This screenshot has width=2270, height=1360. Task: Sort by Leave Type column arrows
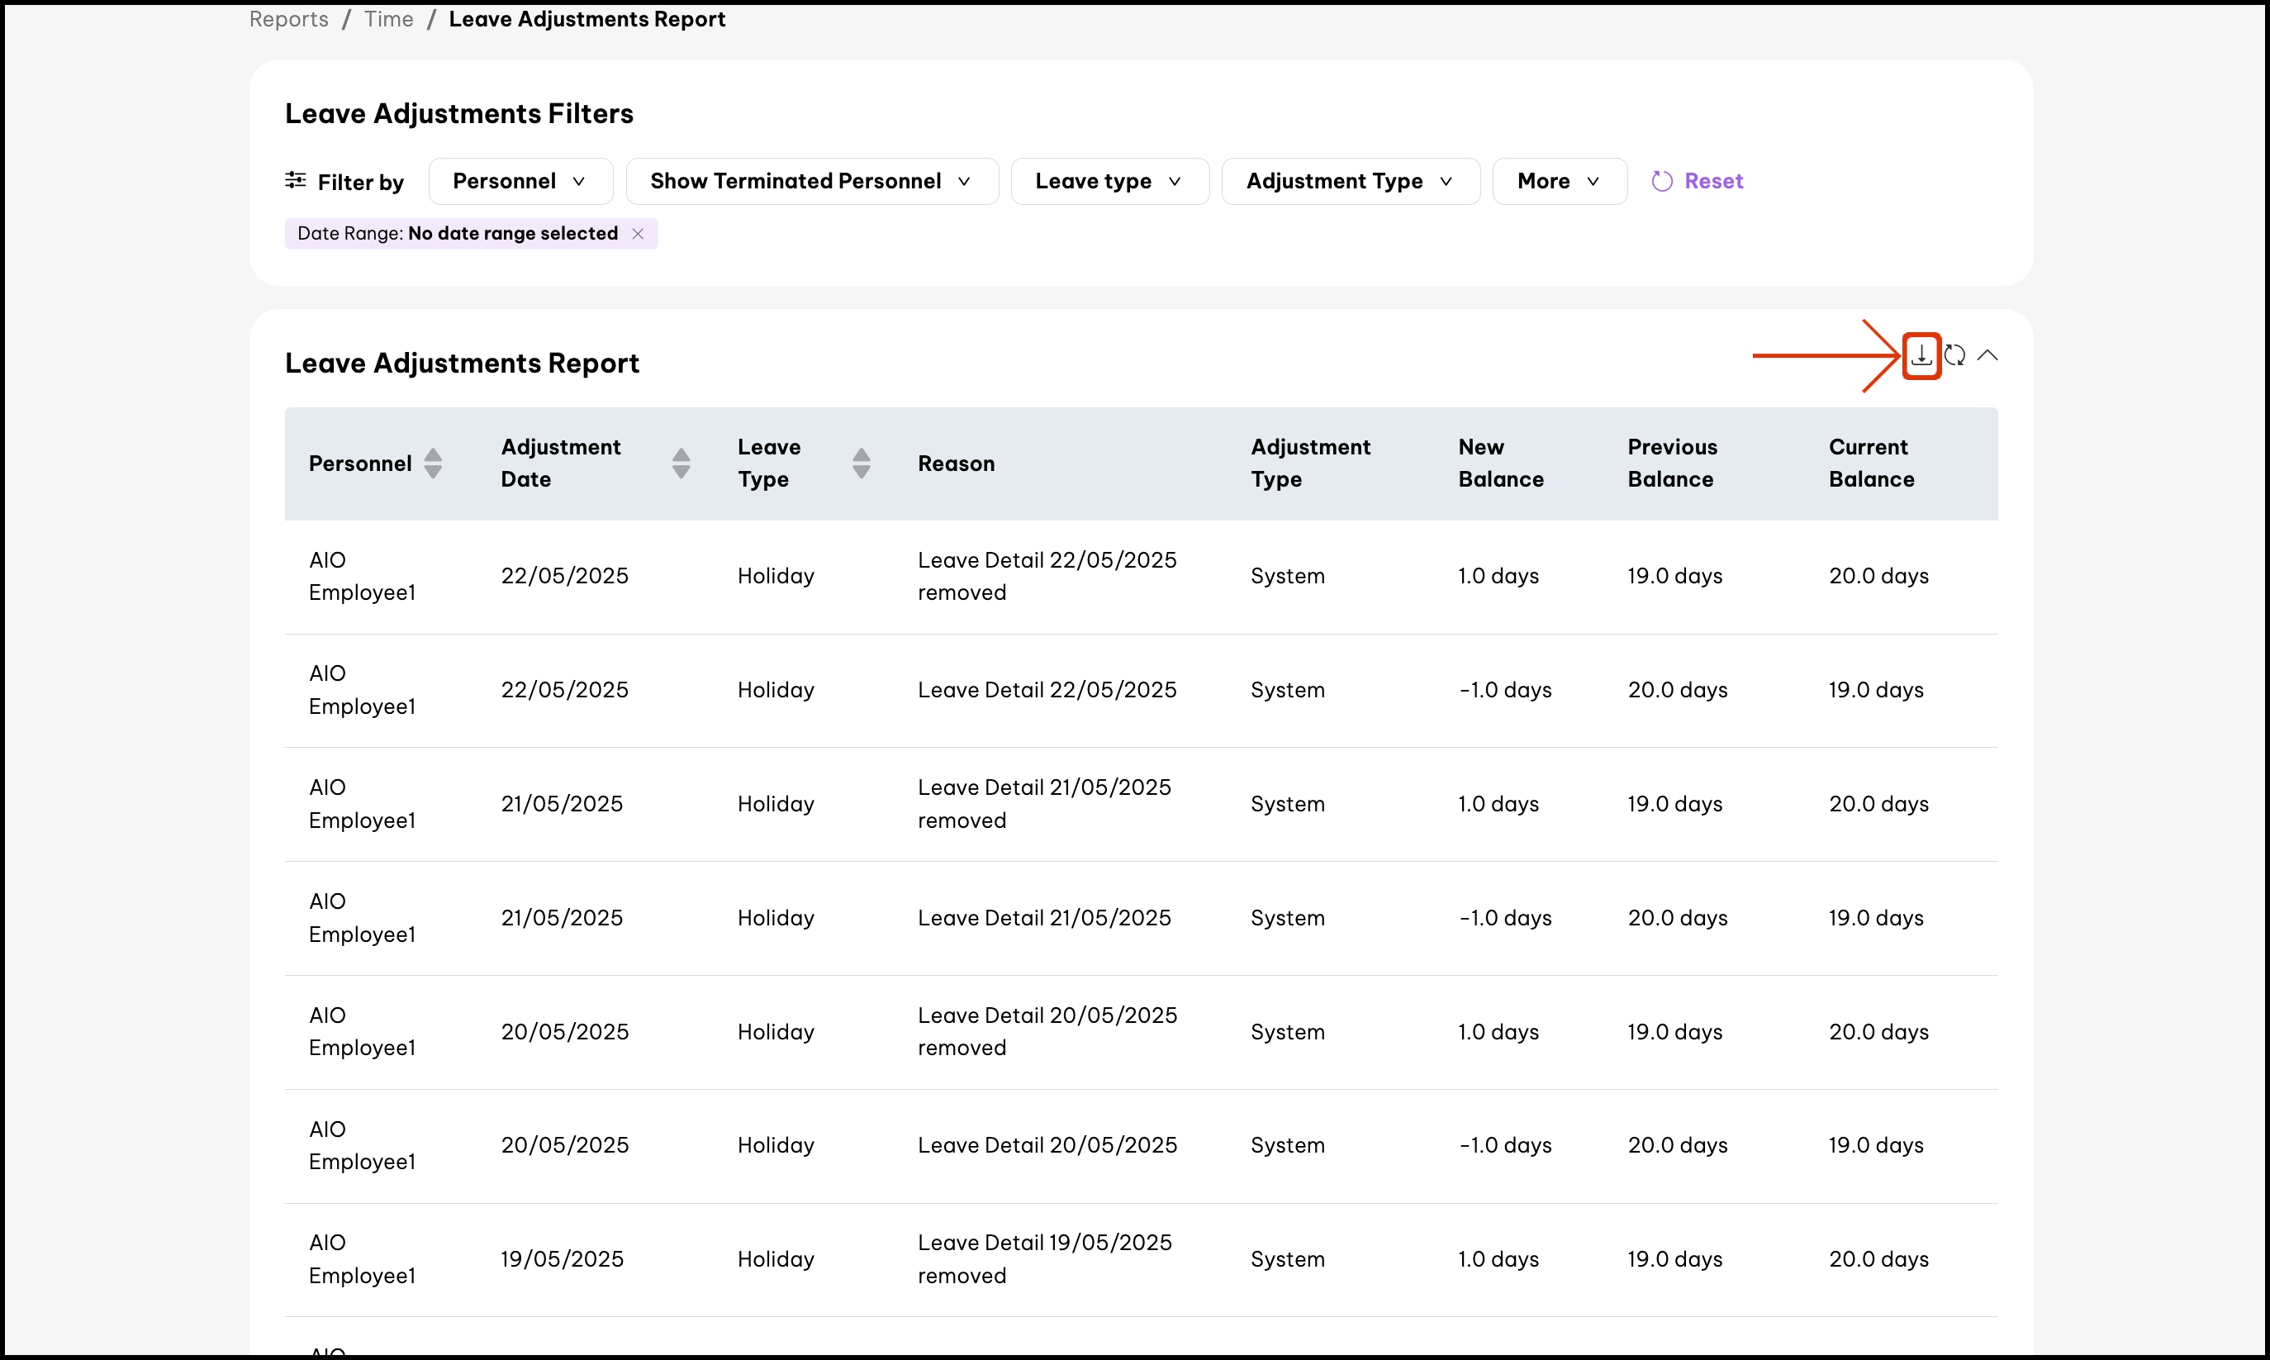[x=861, y=464]
